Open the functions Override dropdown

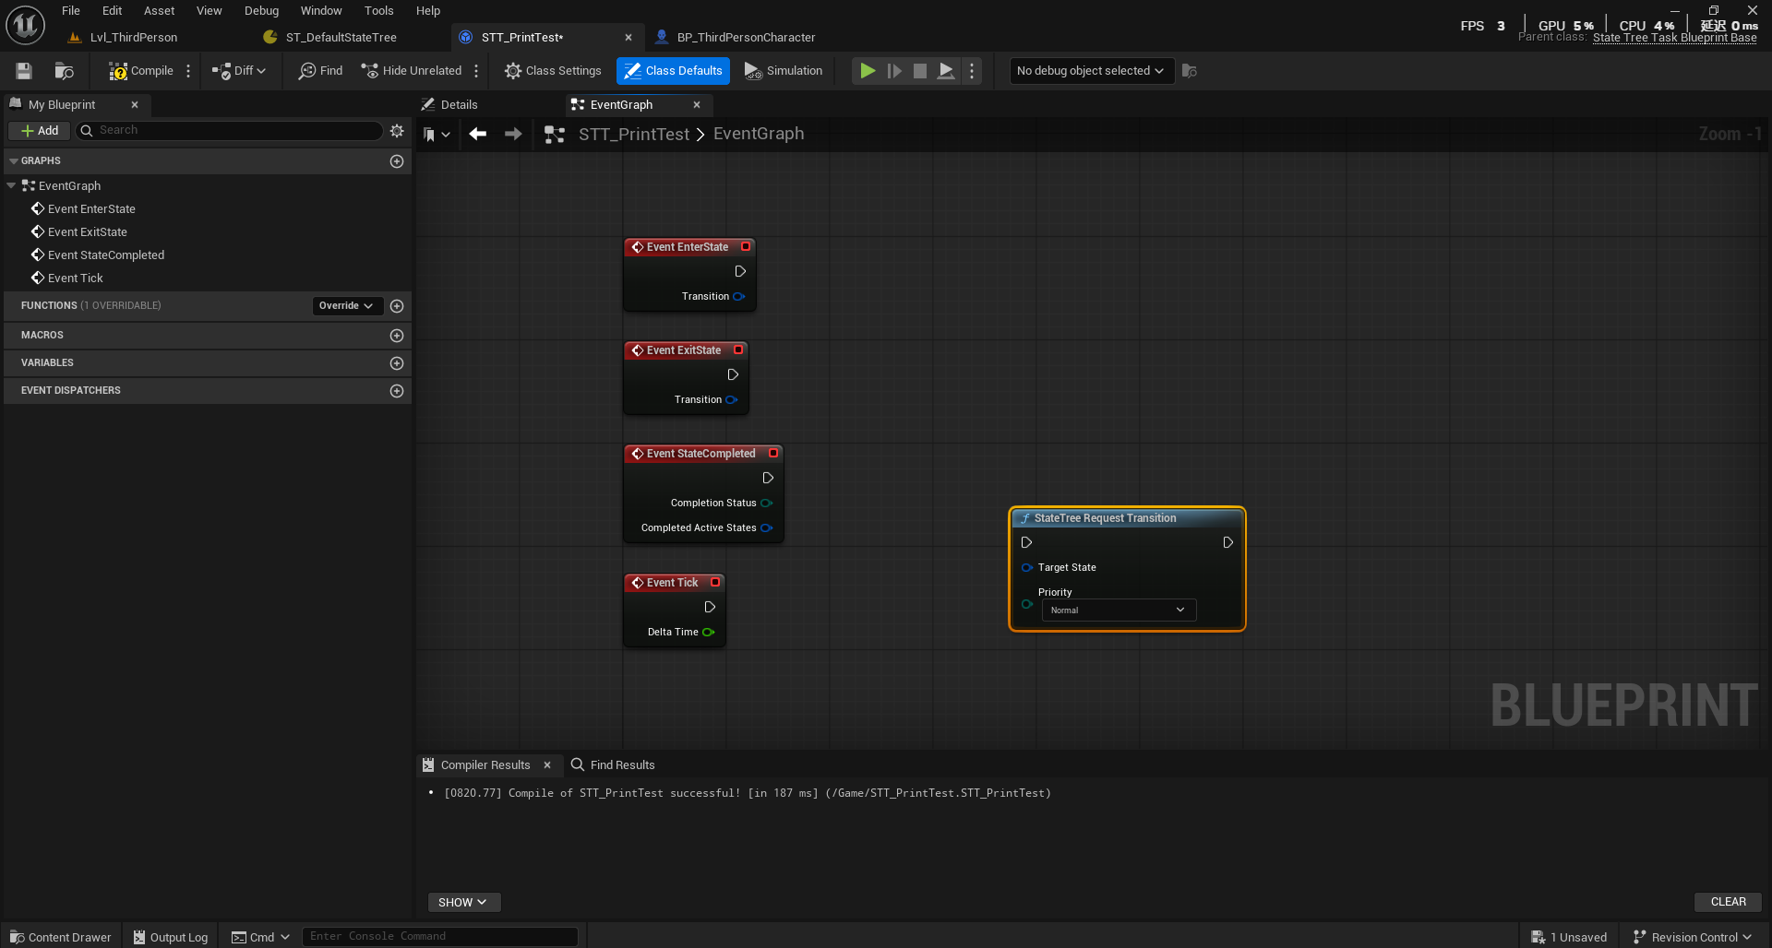point(346,306)
